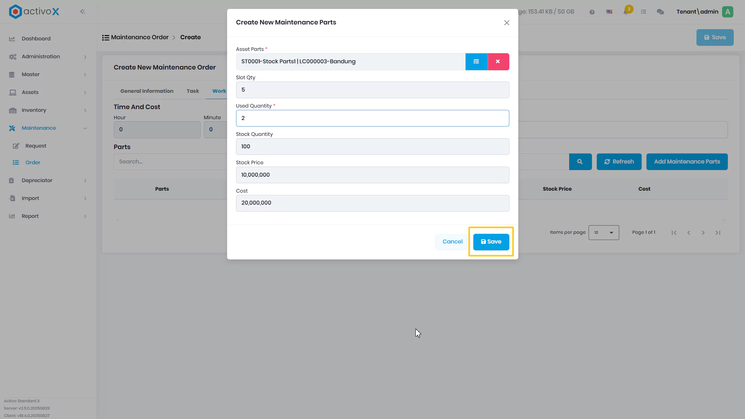
Task: Open the Order submenu item
Action: [33, 163]
